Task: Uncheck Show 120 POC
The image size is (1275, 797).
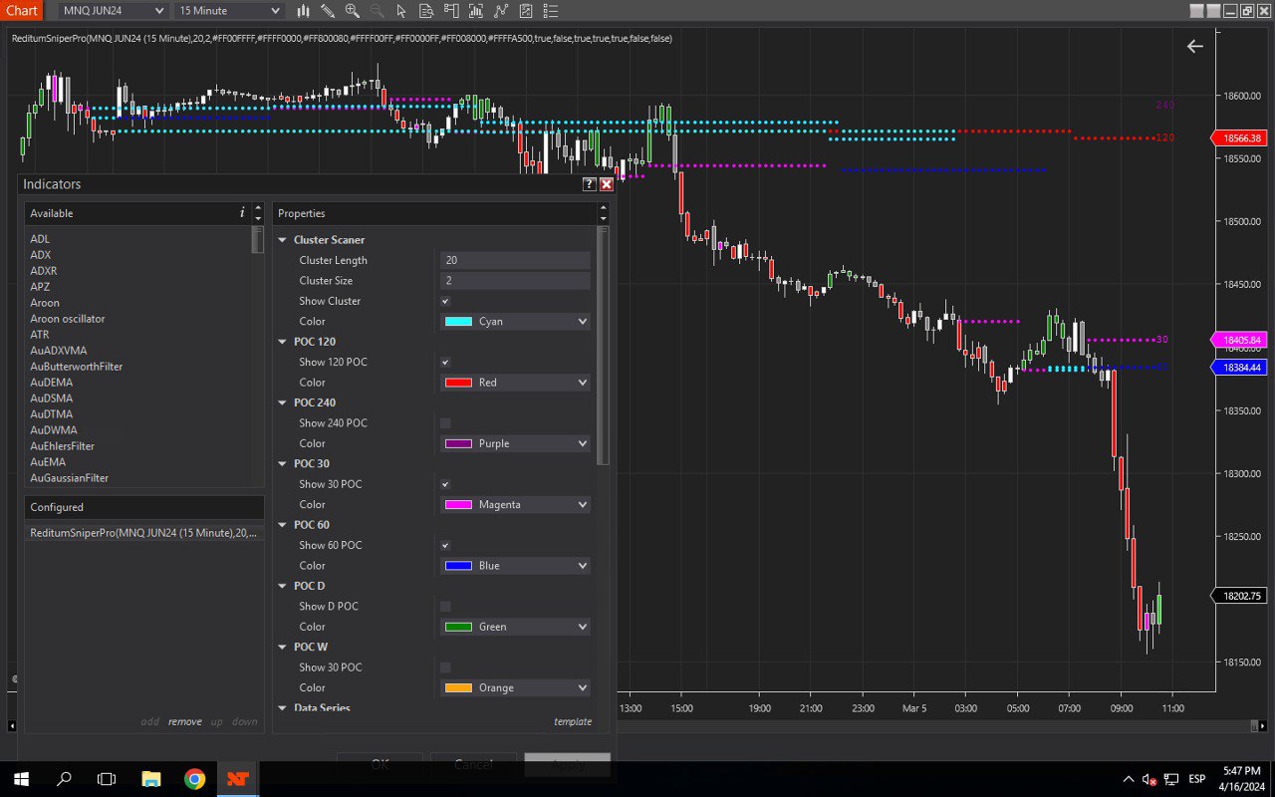Action: point(445,362)
